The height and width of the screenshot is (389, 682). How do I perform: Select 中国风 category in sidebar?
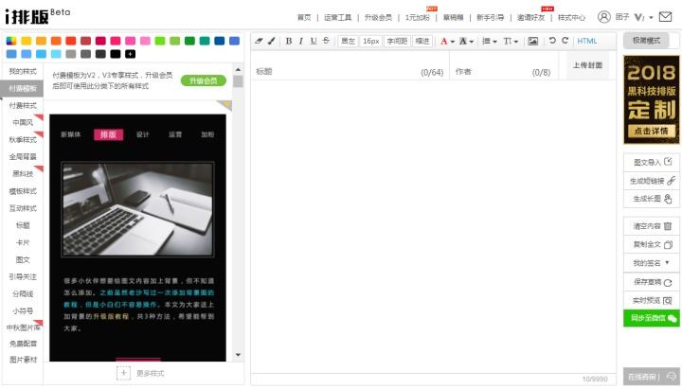point(23,122)
